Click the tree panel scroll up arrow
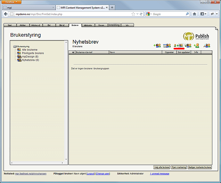Image resolution: width=221 pixels, height=183 pixels. click(x=66, y=42)
